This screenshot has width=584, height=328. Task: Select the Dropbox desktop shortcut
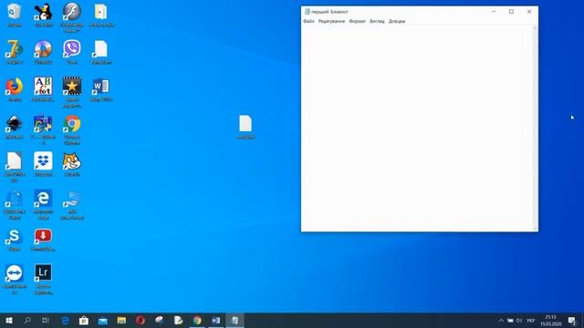pyautogui.click(x=43, y=164)
